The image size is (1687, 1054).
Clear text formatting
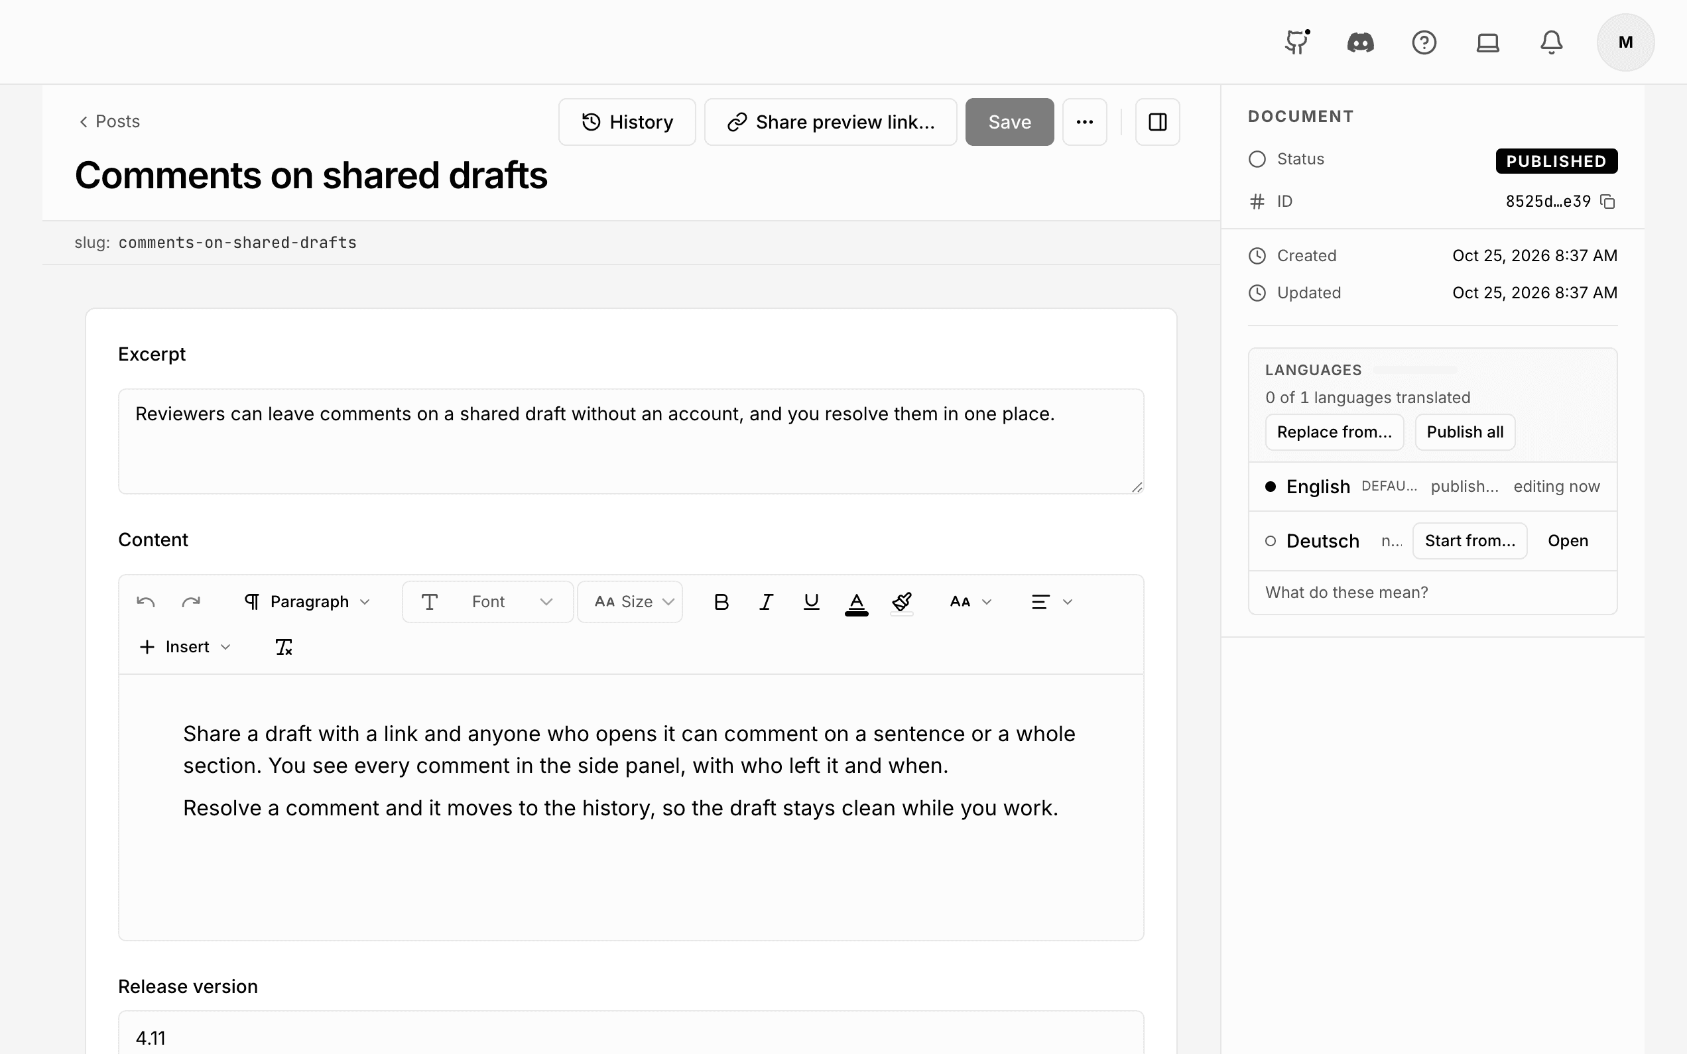coord(283,647)
